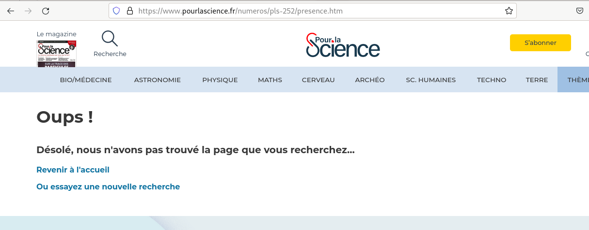Open the Pocket save icon
The height and width of the screenshot is (230, 589).
[x=580, y=11]
